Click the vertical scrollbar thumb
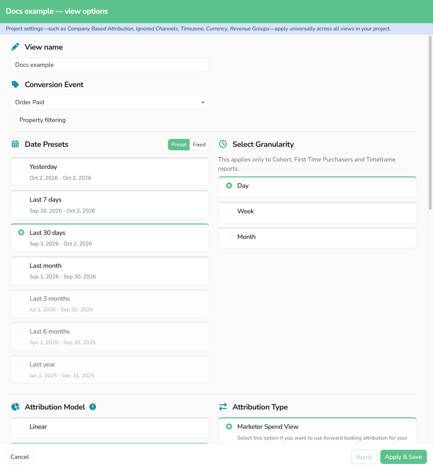The width and height of the screenshot is (433, 470). coord(430,123)
